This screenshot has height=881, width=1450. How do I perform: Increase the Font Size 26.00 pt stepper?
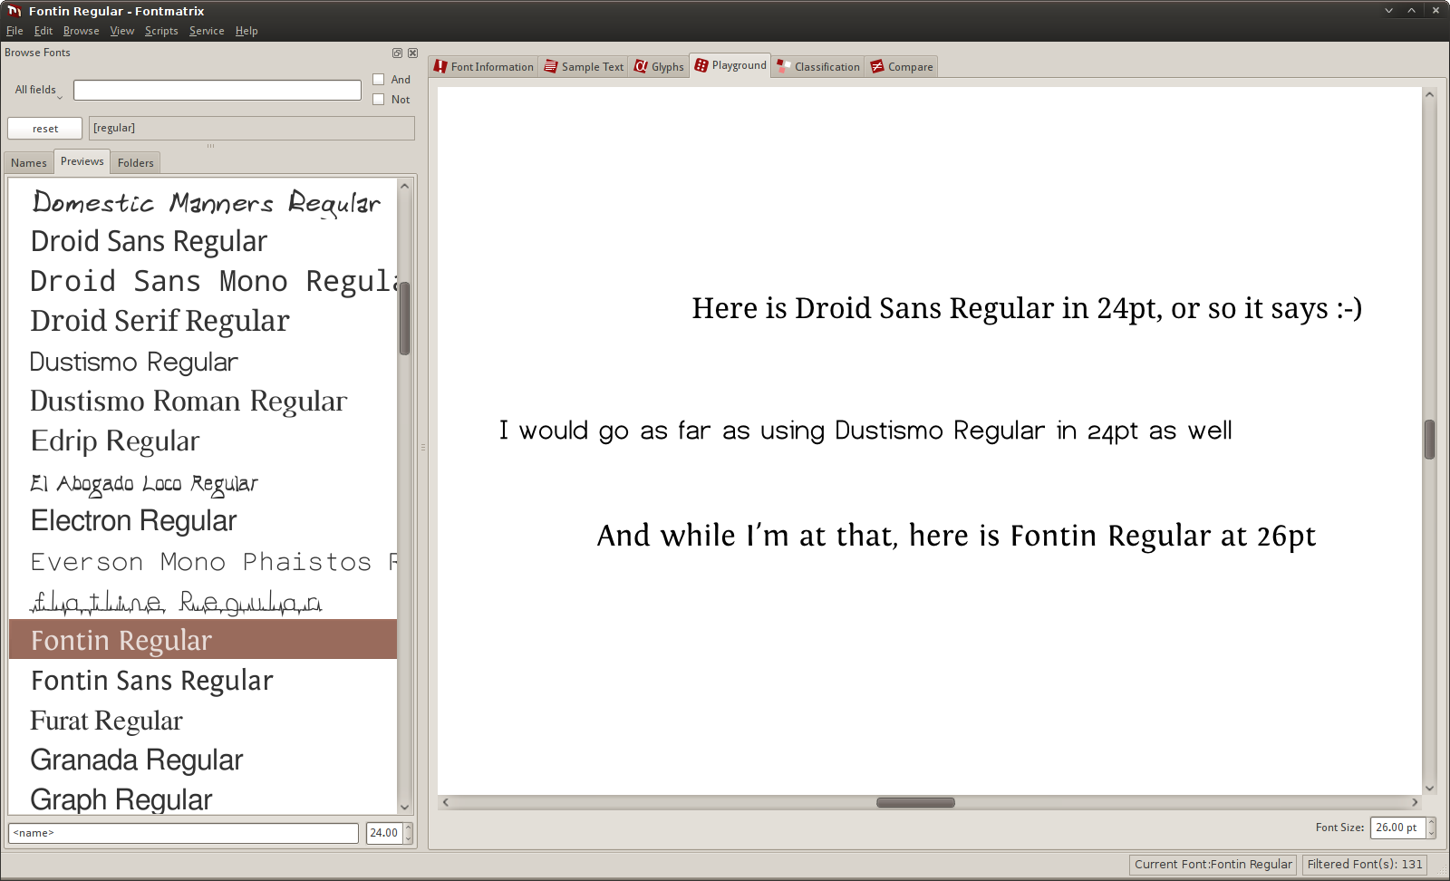[1432, 822]
